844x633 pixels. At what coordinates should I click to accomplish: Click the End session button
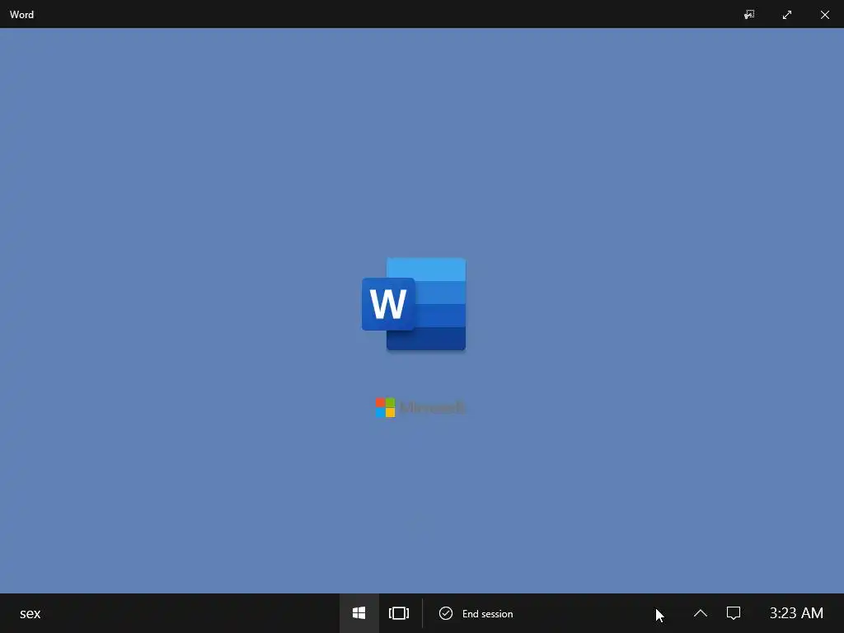pos(476,613)
